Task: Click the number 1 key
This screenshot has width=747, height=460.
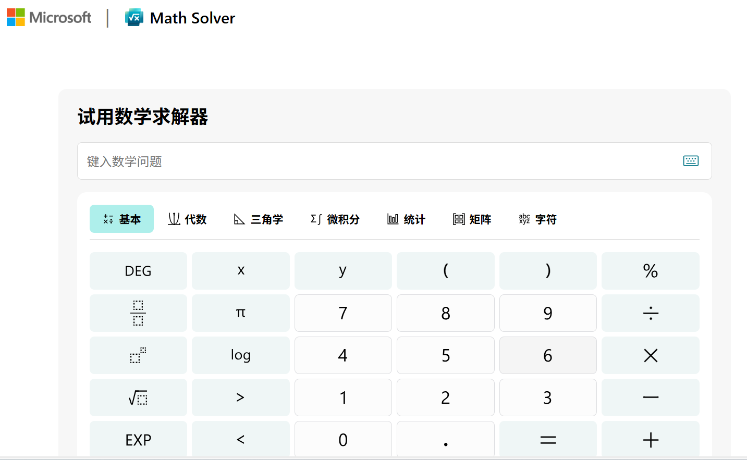Action: coord(343,397)
